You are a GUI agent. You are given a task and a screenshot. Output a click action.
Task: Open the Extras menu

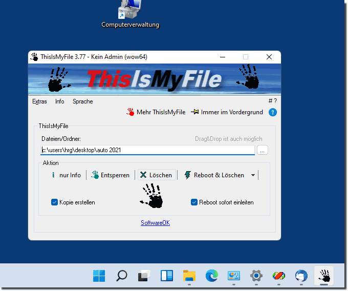tap(39, 101)
